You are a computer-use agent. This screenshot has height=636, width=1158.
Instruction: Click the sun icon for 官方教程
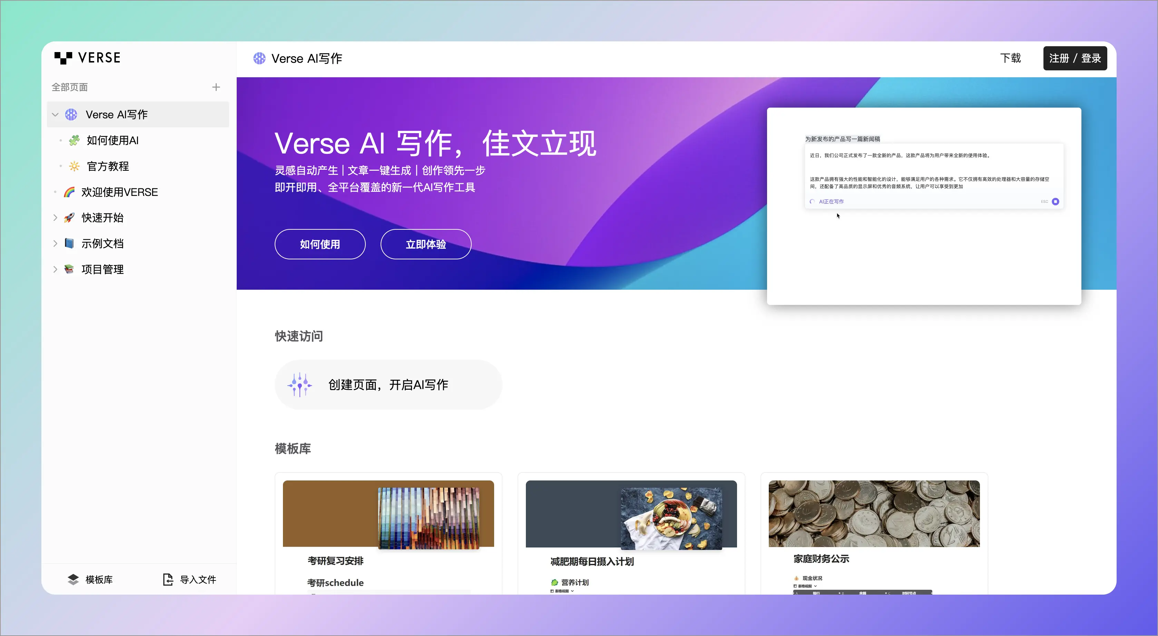click(x=74, y=166)
